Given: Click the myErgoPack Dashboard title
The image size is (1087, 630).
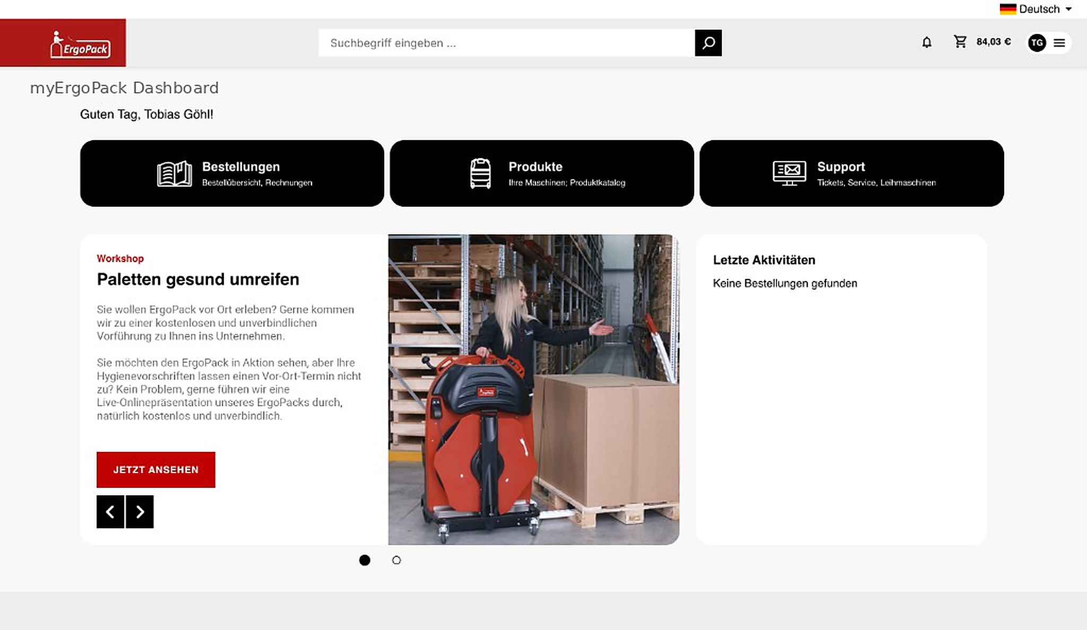Looking at the screenshot, I should click(x=124, y=87).
